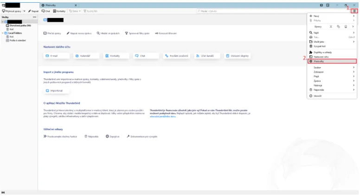
Task: Open the dropdown arrow beside Přijmout zprávy
Action: [x=24, y=11]
